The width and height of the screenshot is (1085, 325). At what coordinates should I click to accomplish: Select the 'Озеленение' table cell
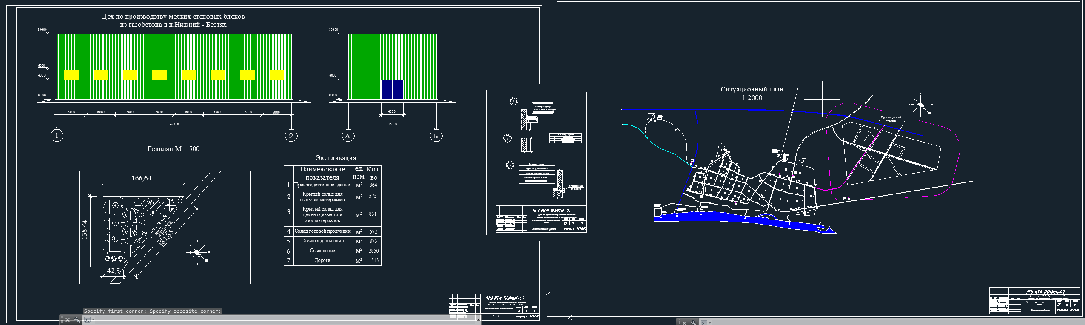click(x=322, y=251)
